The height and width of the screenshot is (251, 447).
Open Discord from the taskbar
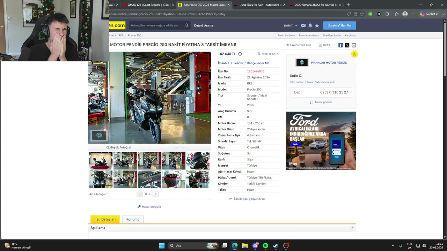[255, 246]
